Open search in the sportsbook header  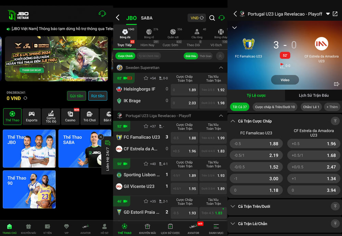click(x=212, y=18)
